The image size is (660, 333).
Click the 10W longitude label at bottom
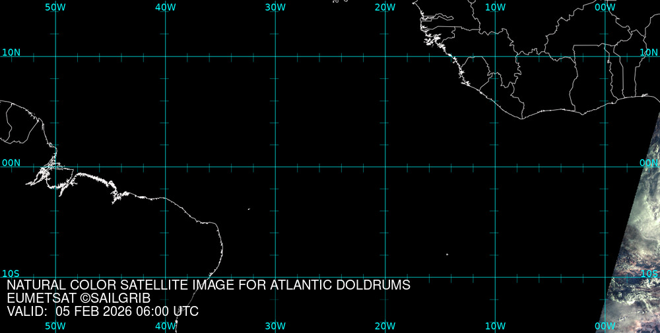495,326
